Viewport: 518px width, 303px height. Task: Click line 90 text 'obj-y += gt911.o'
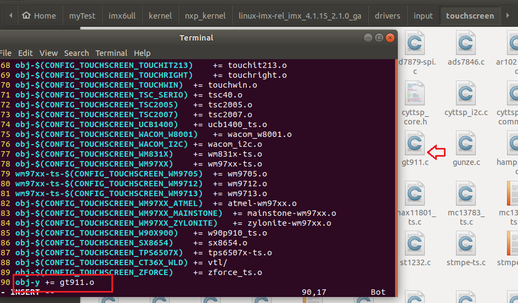[54, 283]
